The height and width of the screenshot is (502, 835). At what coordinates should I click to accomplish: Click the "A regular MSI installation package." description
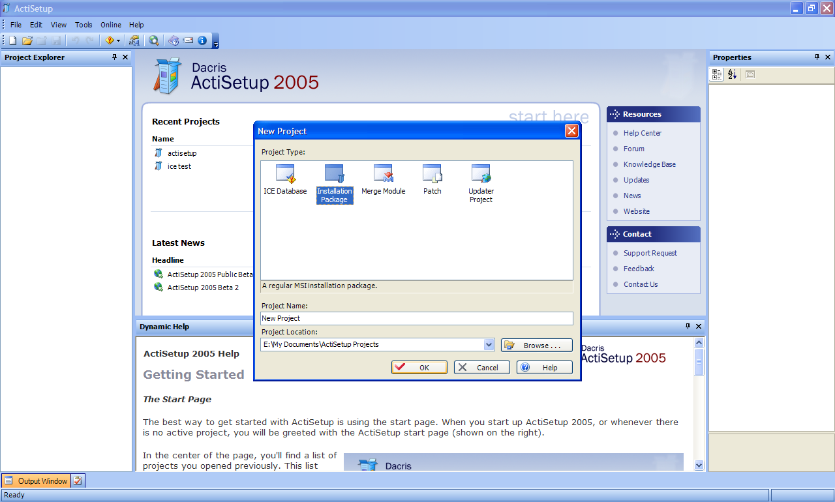click(320, 286)
